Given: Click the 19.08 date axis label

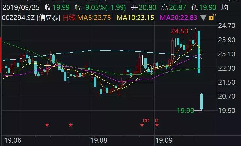Looking at the screenshot, I should [99, 140].
